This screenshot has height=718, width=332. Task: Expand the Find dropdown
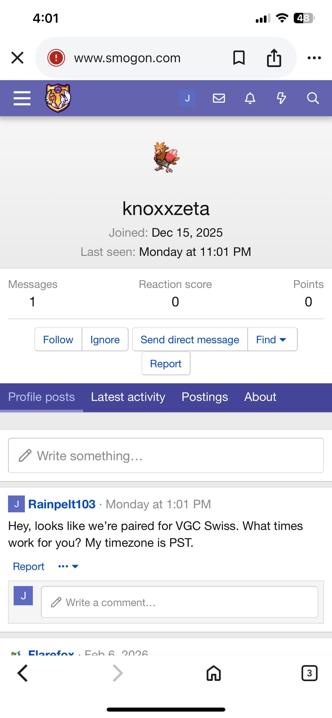tap(272, 340)
